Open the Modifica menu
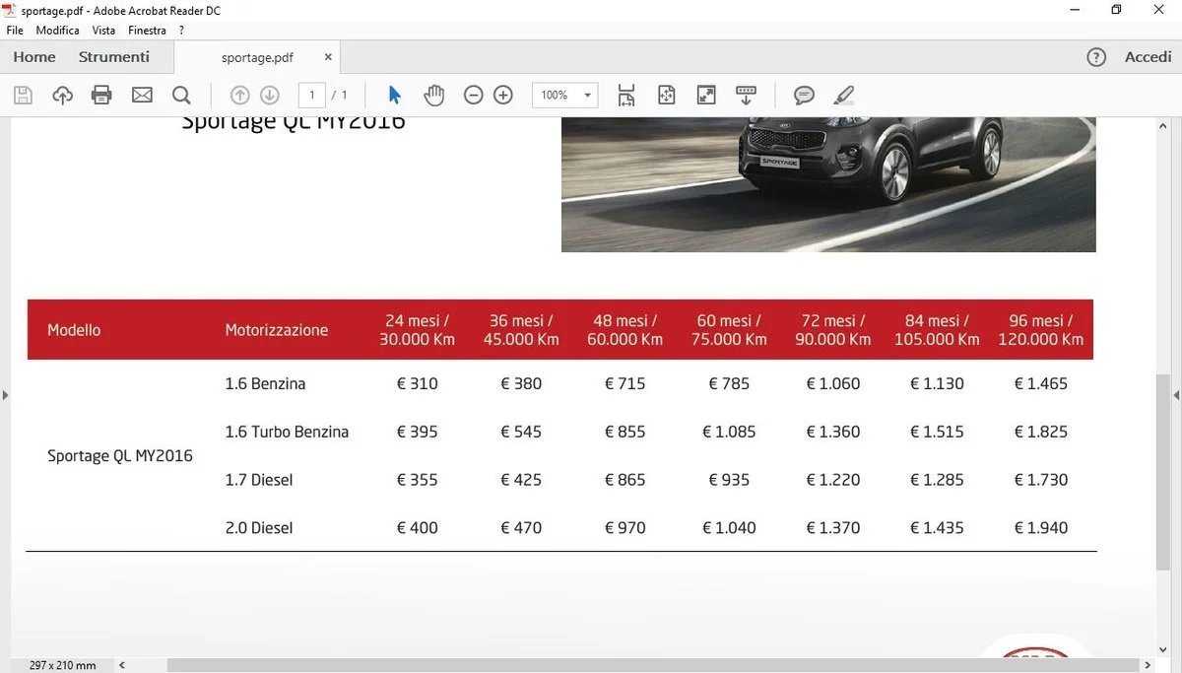Viewport: 1182px width, 673px height. (57, 31)
